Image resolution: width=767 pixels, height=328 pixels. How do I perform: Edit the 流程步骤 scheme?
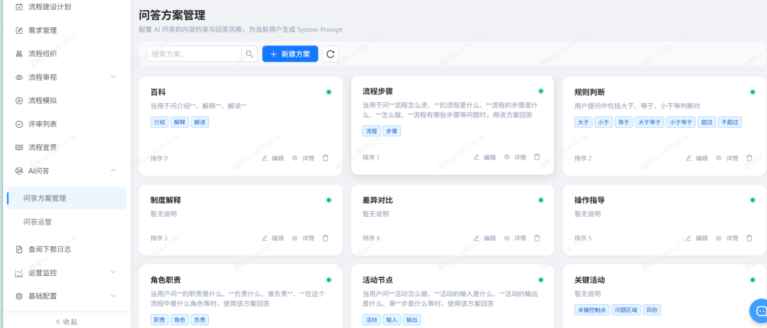[x=485, y=157]
